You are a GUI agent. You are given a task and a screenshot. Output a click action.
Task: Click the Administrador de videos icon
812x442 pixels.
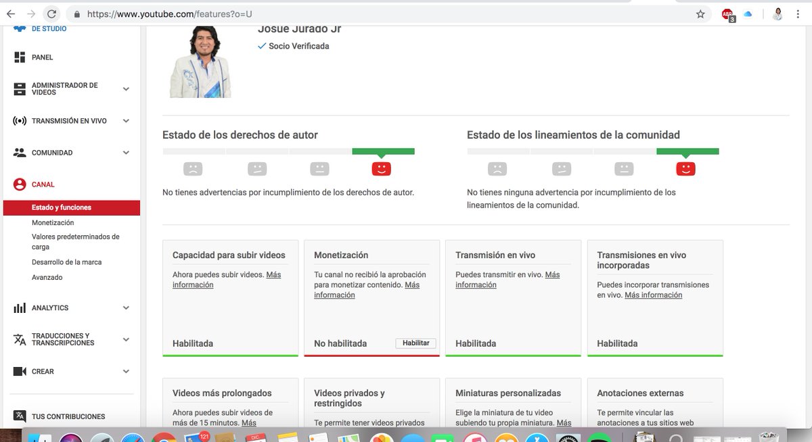click(20, 89)
